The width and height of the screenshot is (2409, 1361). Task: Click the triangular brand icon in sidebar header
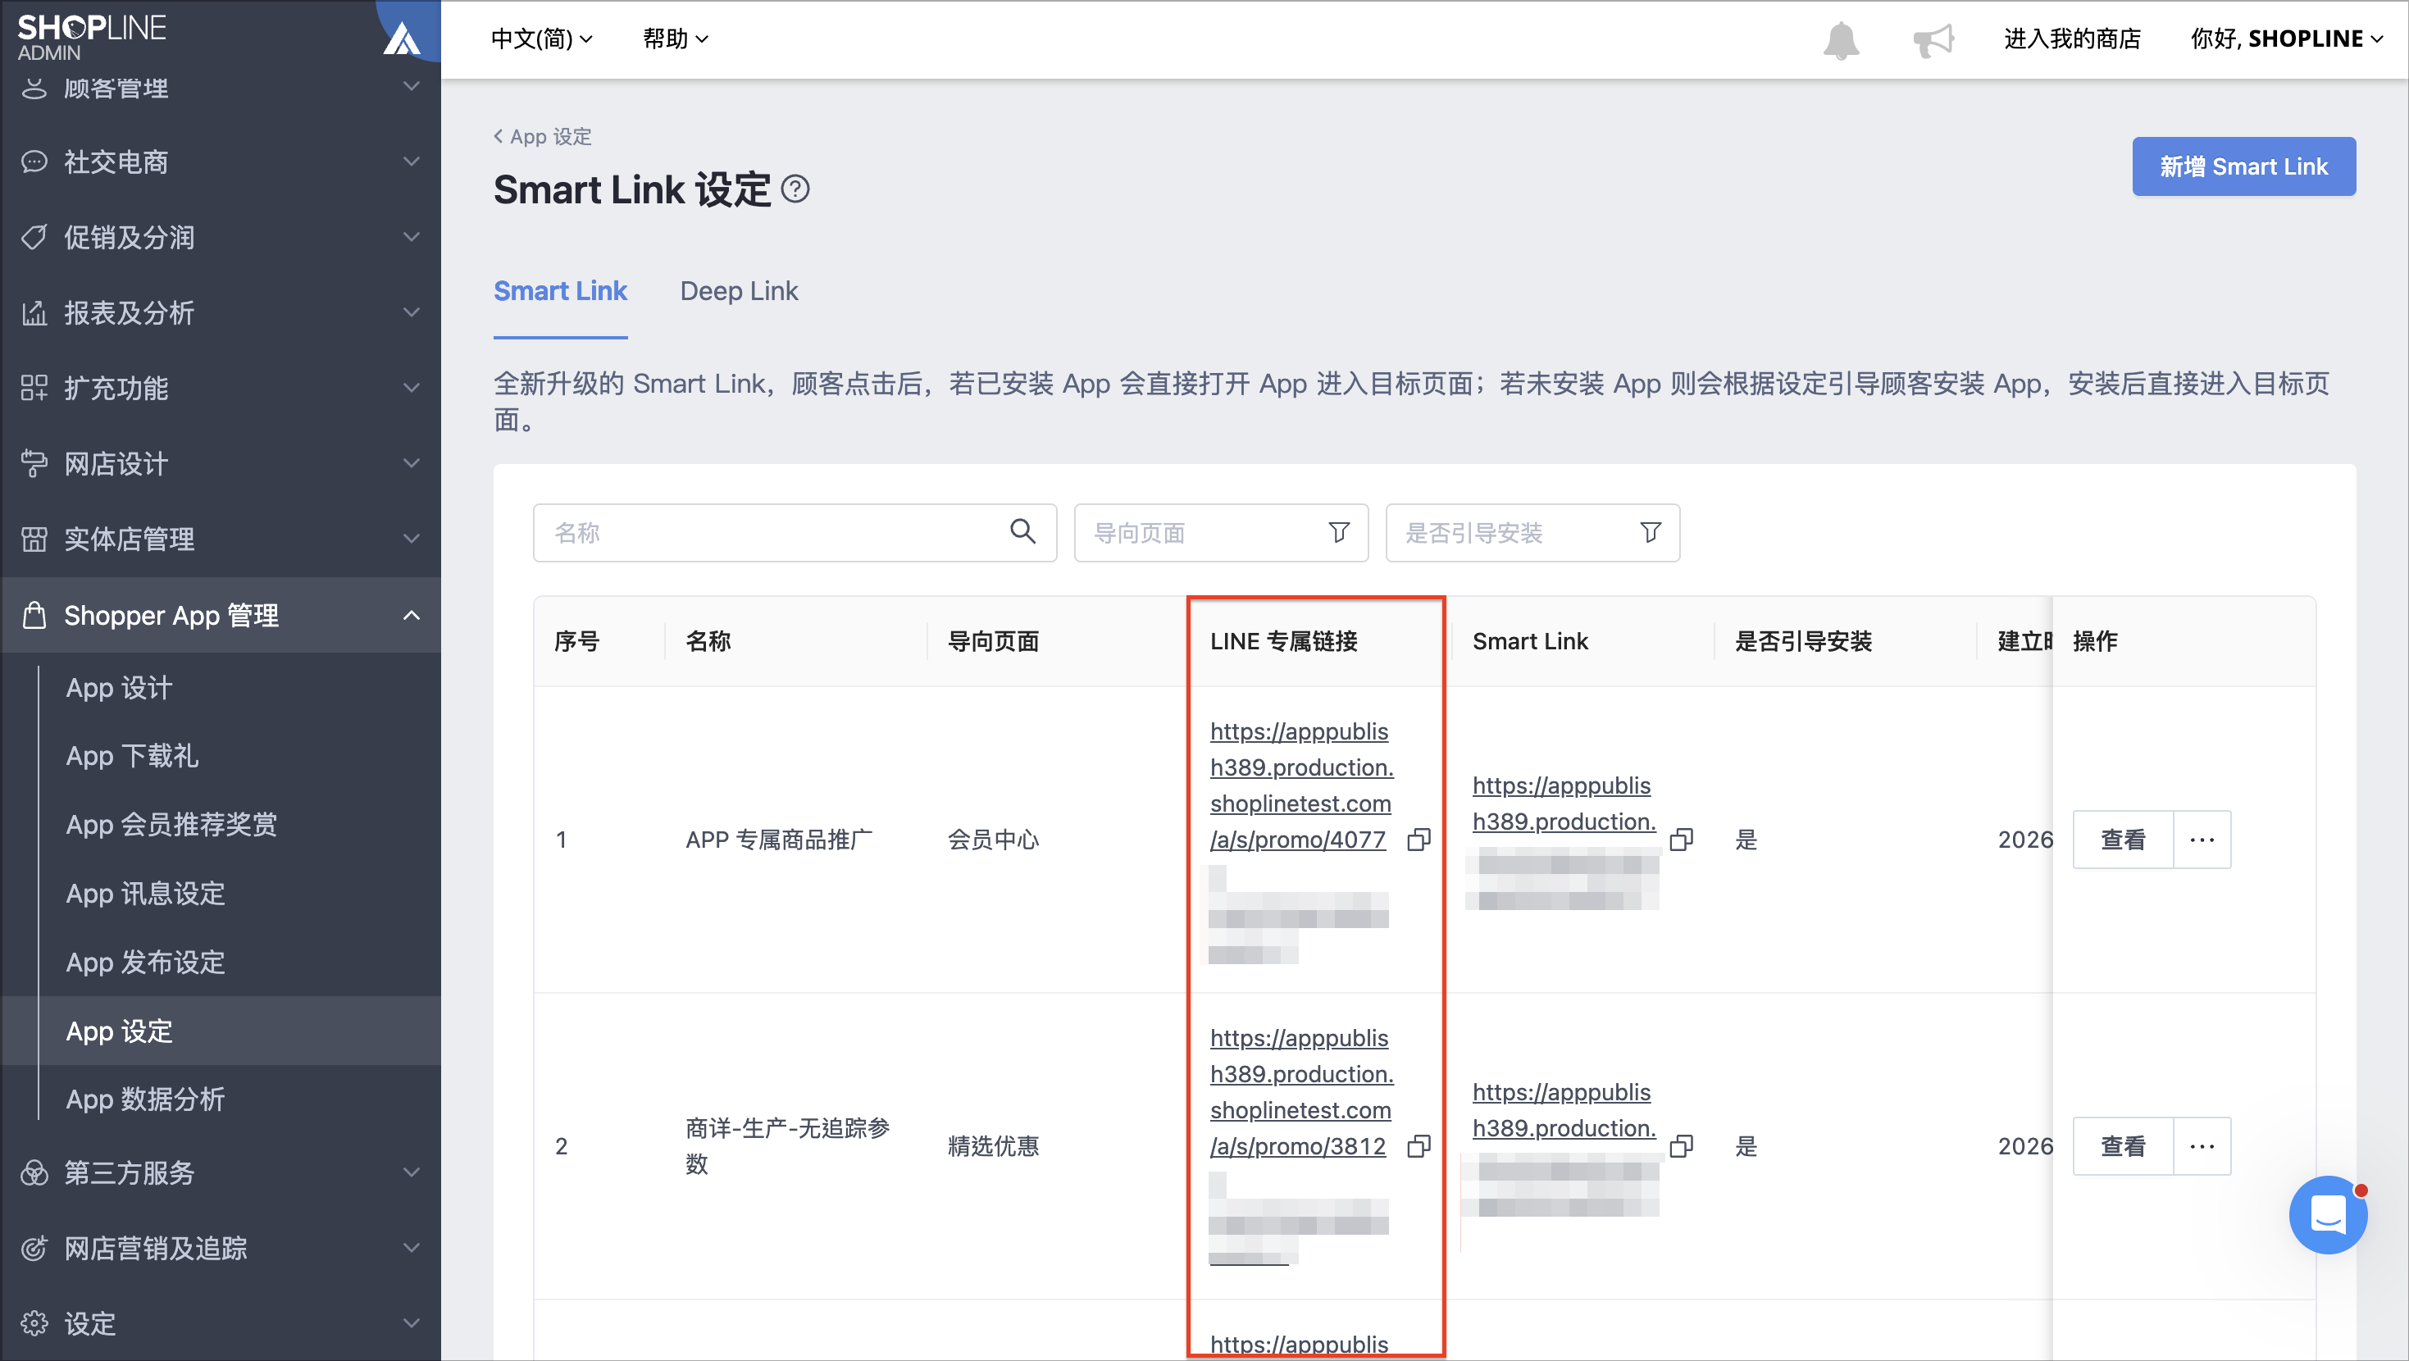pos(402,39)
